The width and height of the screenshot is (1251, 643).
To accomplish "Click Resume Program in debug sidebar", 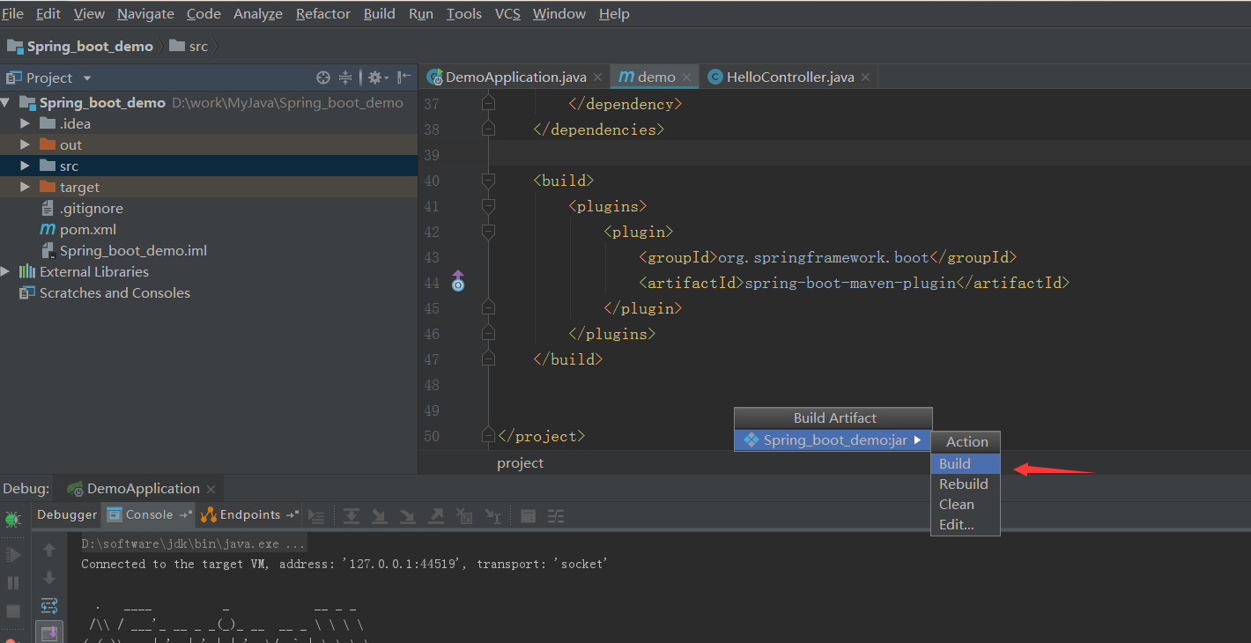I will click(13, 554).
